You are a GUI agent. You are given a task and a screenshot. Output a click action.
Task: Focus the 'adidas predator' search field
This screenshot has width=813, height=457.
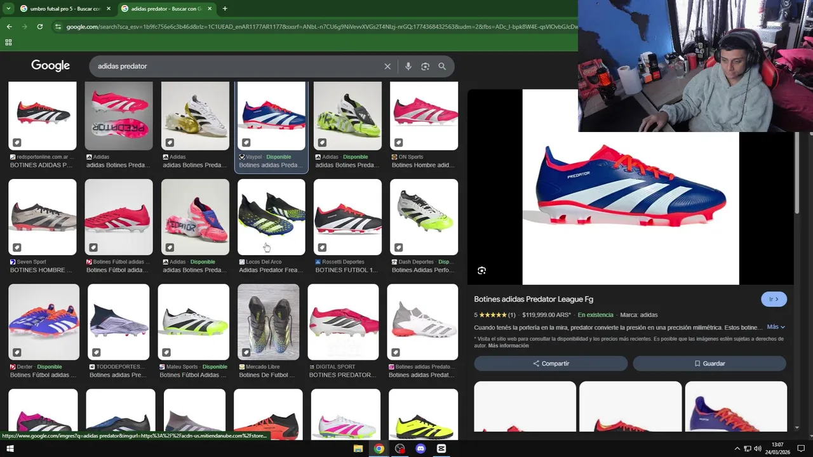pyautogui.click(x=238, y=66)
